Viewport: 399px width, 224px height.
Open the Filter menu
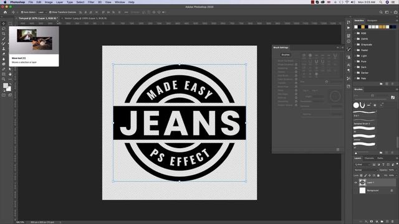pyautogui.click(x=91, y=2)
